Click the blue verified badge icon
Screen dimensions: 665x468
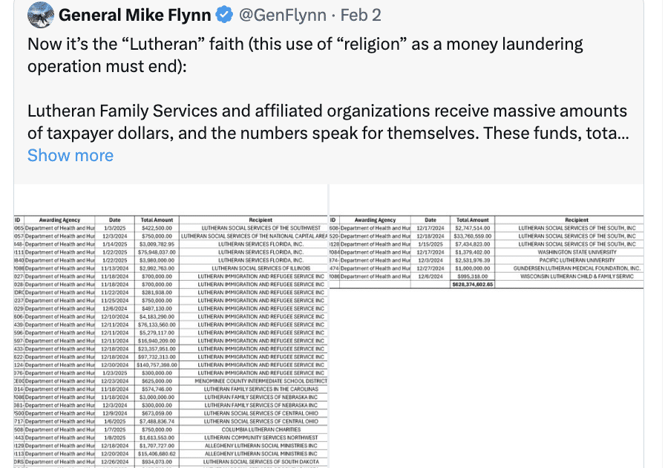(224, 15)
